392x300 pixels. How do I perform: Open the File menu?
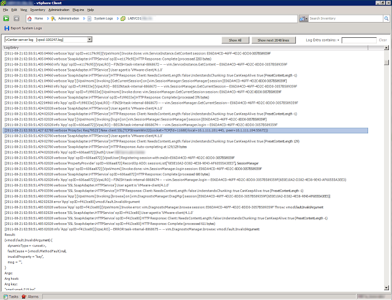pyautogui.click(x=5, y=10)
